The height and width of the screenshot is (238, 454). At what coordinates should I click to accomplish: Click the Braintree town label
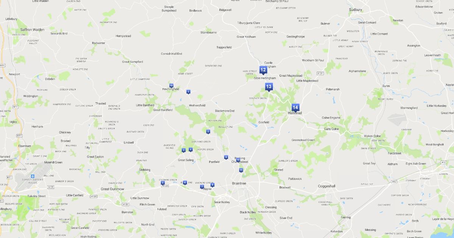coord(239,183)
